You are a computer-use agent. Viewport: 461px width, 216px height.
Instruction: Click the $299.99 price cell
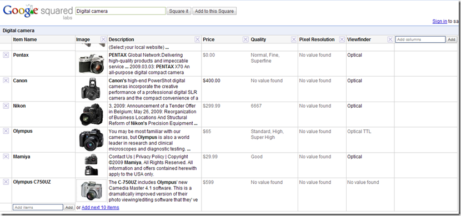tap(212, 106)
